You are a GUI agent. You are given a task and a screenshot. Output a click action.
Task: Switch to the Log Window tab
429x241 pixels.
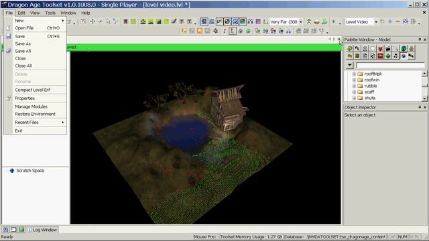pos(42,230)
